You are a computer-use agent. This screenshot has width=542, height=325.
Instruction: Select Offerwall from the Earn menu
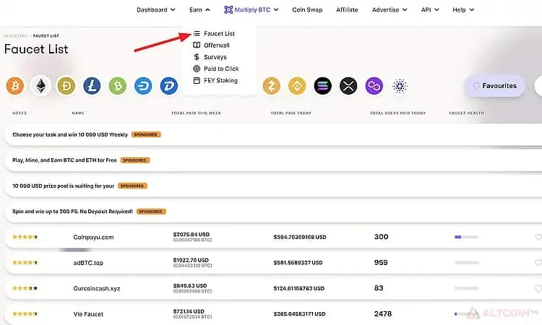217,45
